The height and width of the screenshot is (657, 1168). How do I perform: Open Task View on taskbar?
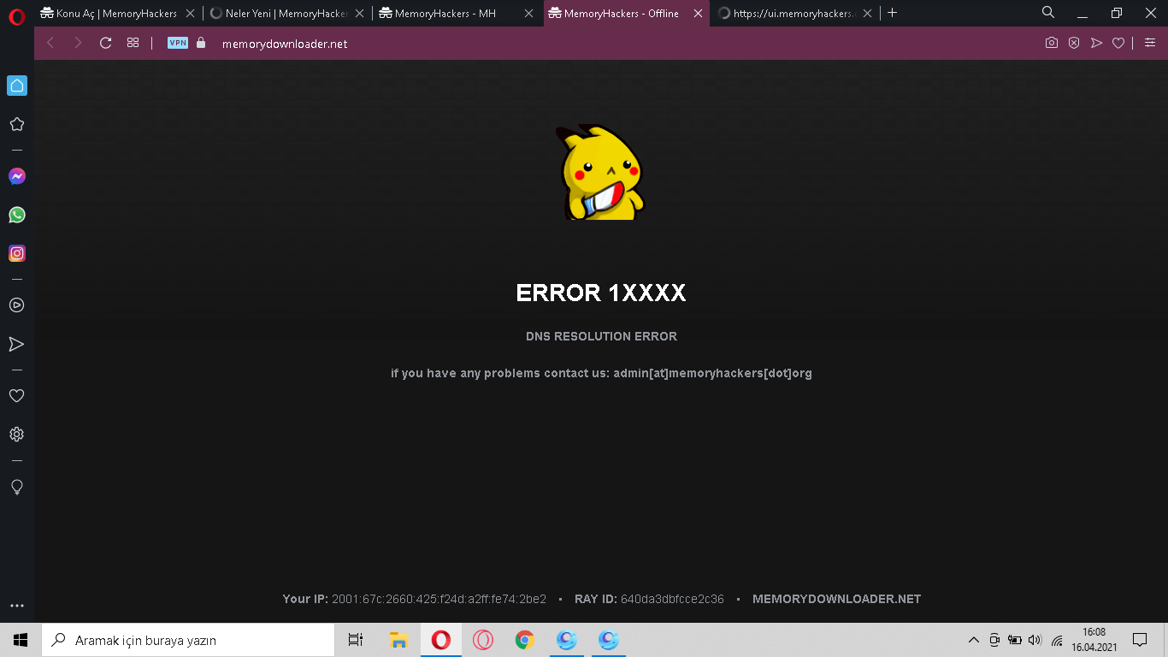356,640
